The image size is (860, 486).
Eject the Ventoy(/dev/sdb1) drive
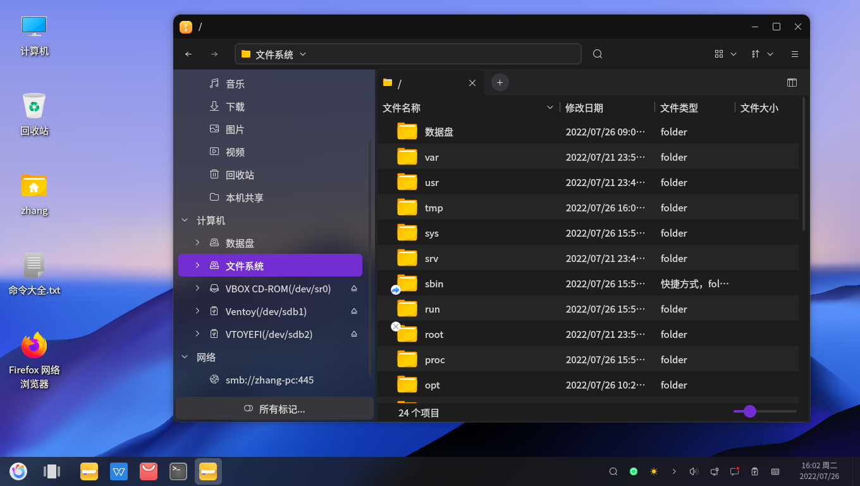click(x=354, y=311)
